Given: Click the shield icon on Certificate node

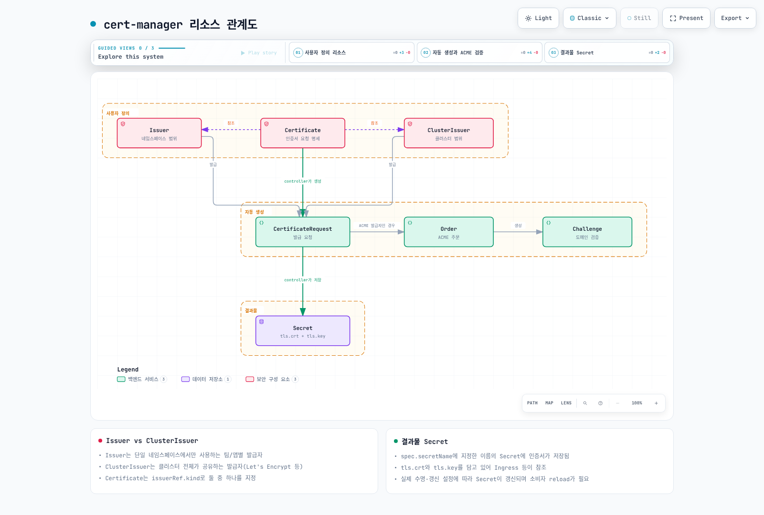Looking at the screenshot, I should (266, 124).
